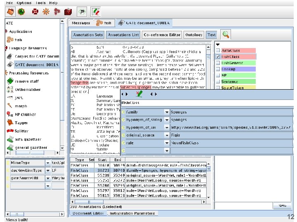The image size is (297, 222).
Task: Click the magnifying glass search icon
Action: click(226, 35)
